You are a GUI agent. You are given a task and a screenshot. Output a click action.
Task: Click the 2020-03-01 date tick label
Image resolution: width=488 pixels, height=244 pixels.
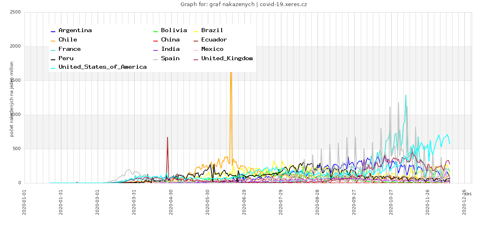click(98, 202)
